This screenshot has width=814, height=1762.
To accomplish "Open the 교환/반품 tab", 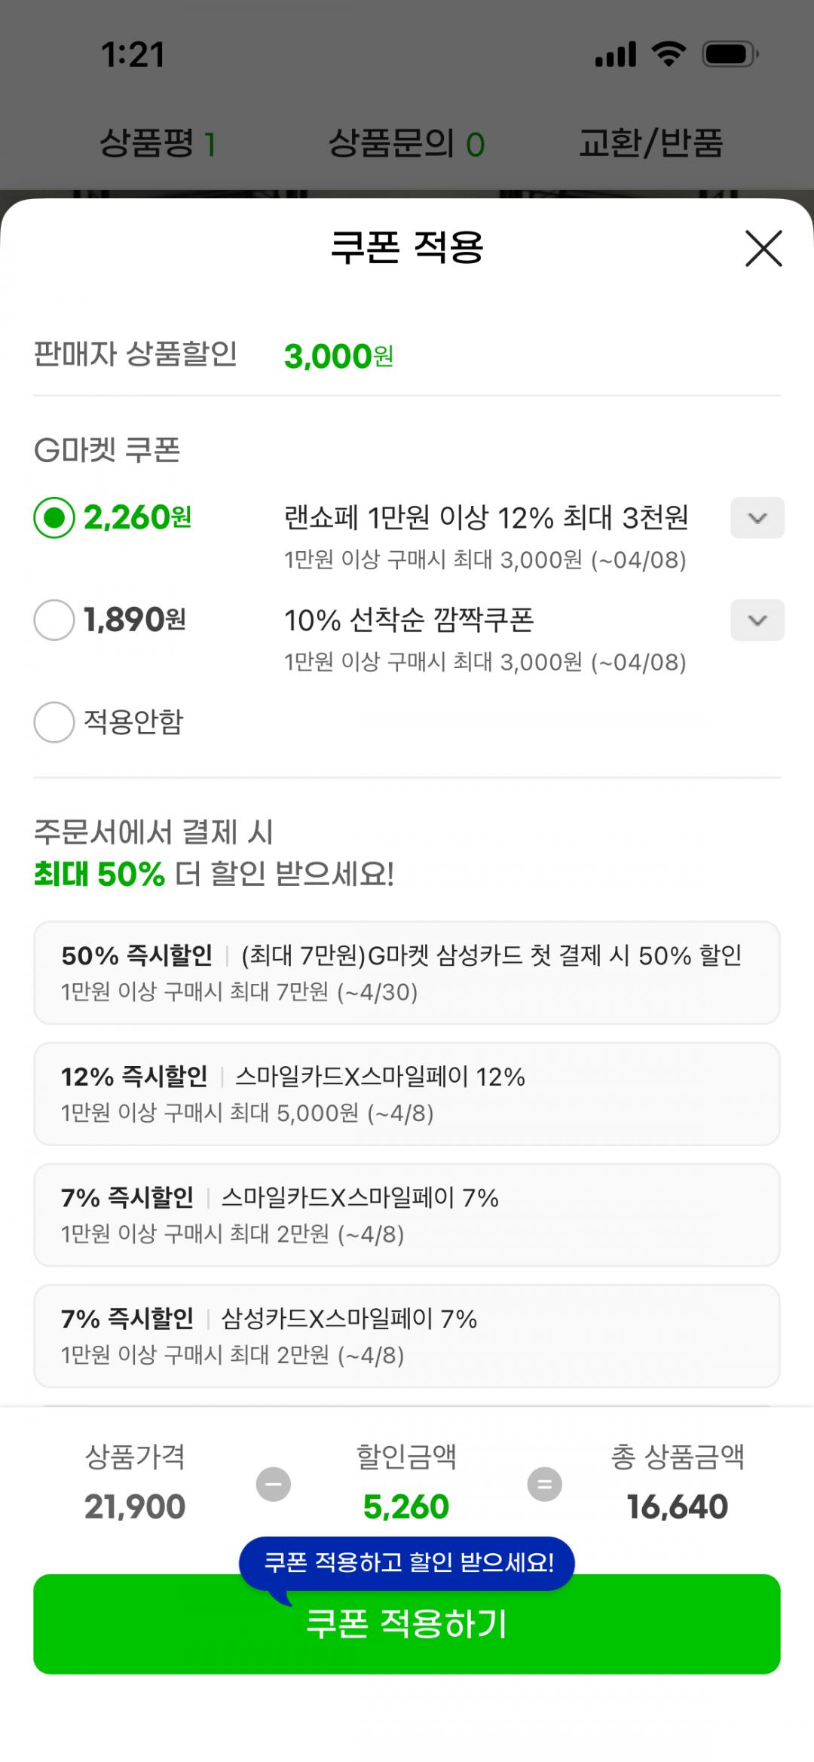I will point(650,143).
